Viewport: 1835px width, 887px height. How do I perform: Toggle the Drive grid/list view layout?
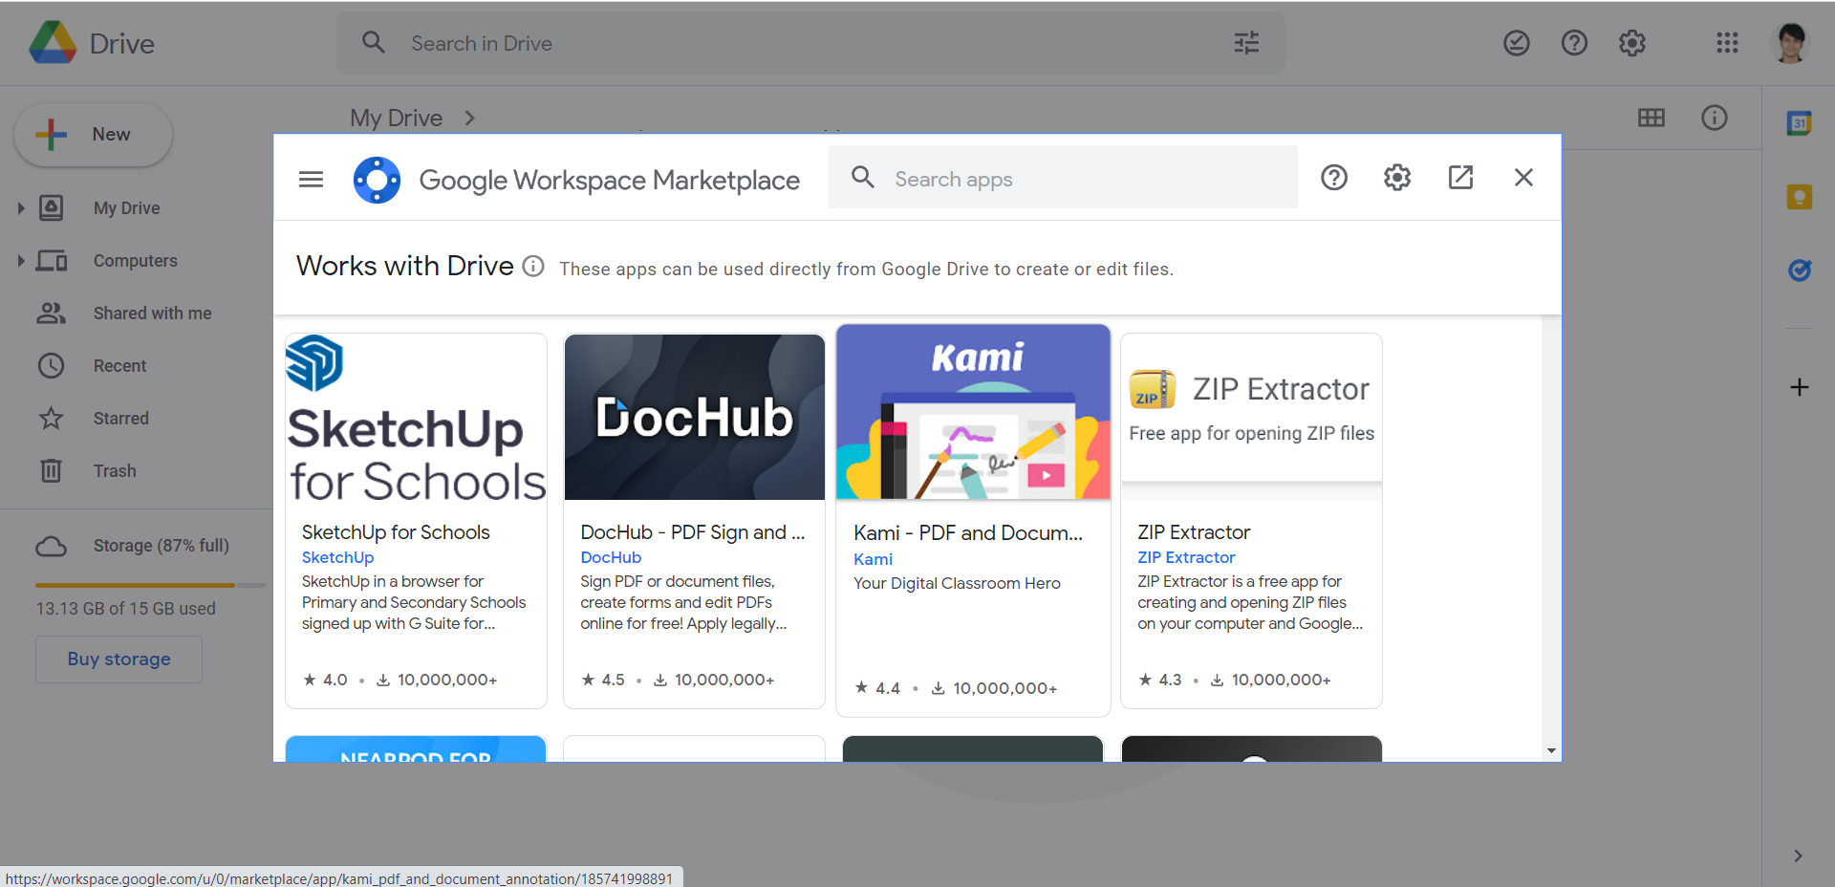pyautogui.click(x=1652, y=118)
